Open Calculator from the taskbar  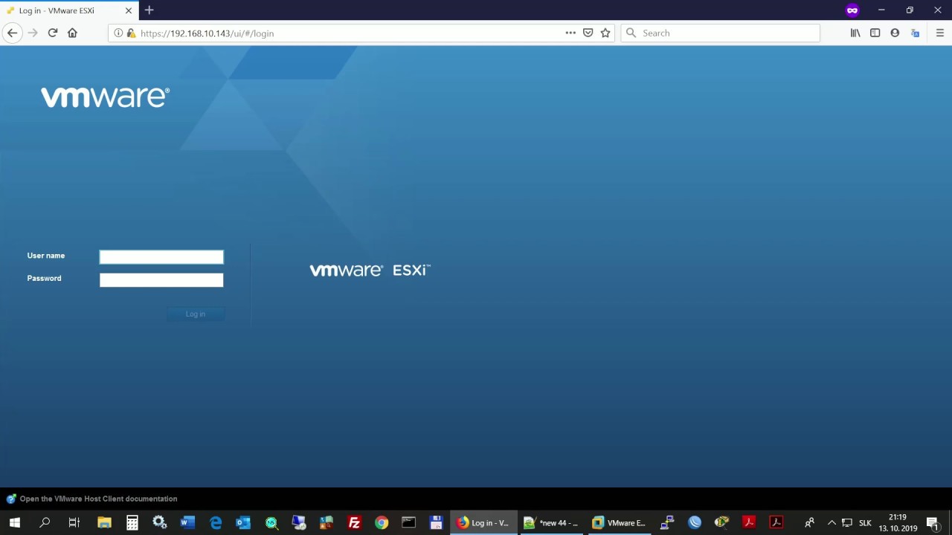(x=132, y=522)
